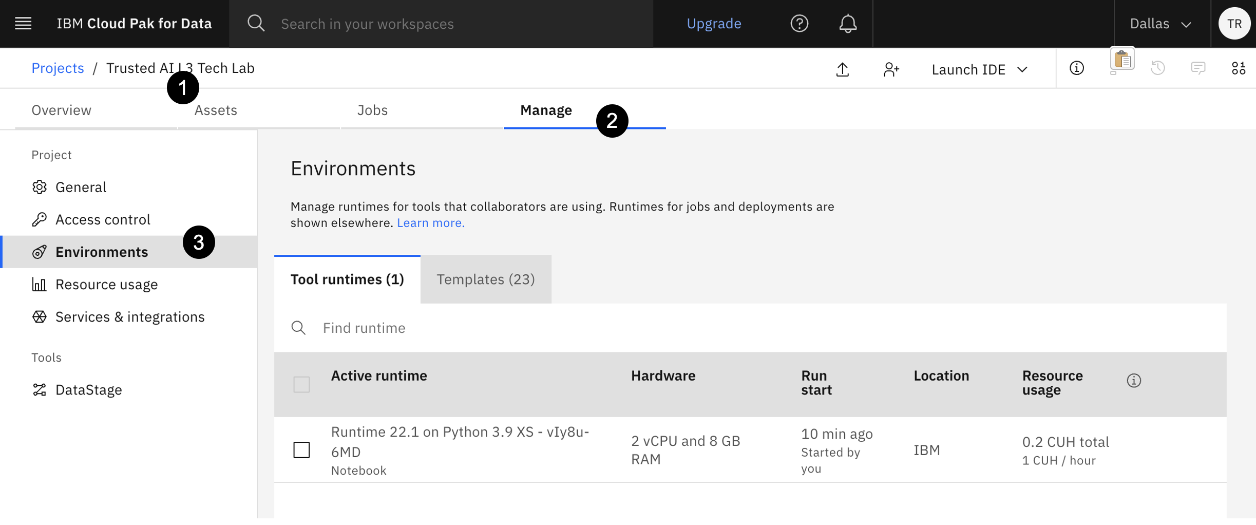Open the TR user avatar menu
The image size is (1256, 525).
point(1234,24)
